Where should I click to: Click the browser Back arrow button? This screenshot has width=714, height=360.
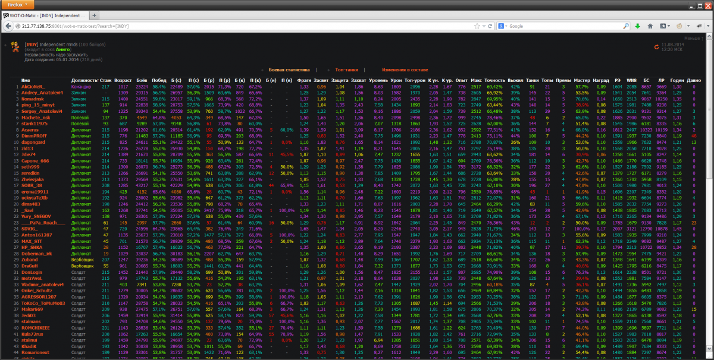(8, 26)
